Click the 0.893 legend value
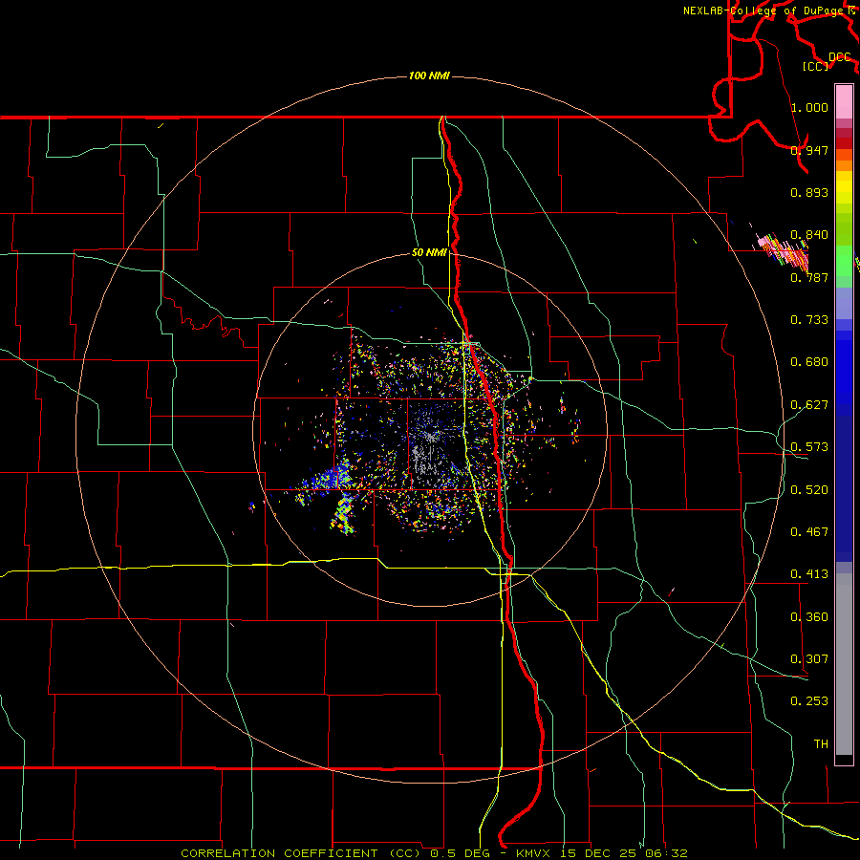 (x=809, y=192)
